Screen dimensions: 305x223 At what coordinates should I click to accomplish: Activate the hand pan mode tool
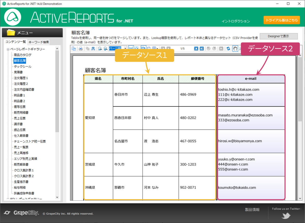click(x=235, y=48)
